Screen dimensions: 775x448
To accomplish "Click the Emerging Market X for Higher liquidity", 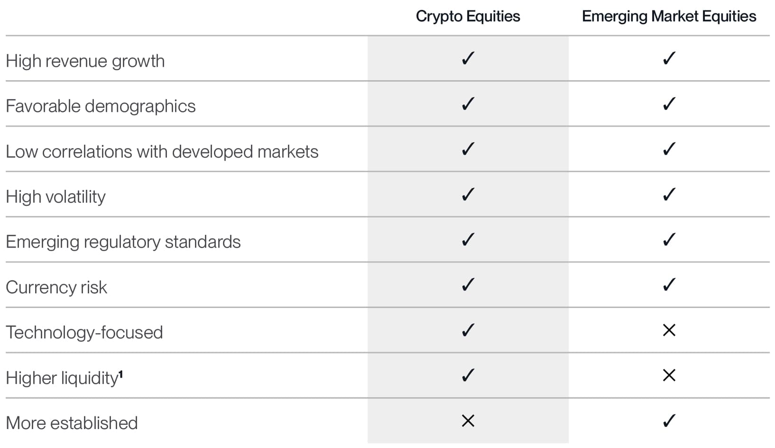I will 669,375.
